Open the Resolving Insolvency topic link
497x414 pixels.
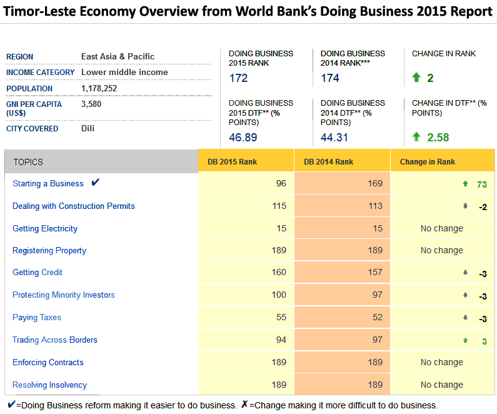49,385
